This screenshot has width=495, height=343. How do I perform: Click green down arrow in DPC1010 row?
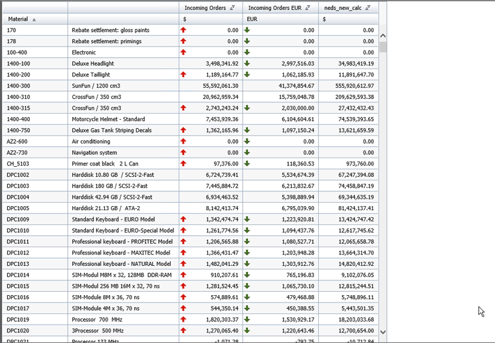point(247,230)
